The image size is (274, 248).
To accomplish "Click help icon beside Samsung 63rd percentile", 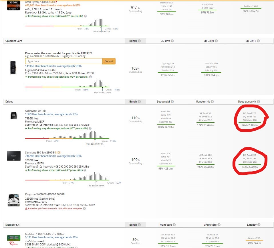I will pos(85,170).
